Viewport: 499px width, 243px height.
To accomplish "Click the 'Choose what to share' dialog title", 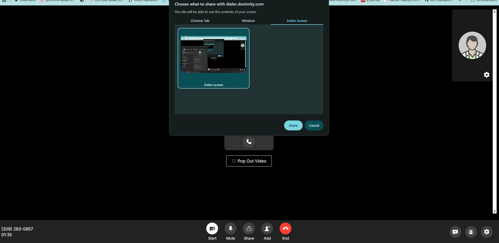I will [x=219, y=4].
